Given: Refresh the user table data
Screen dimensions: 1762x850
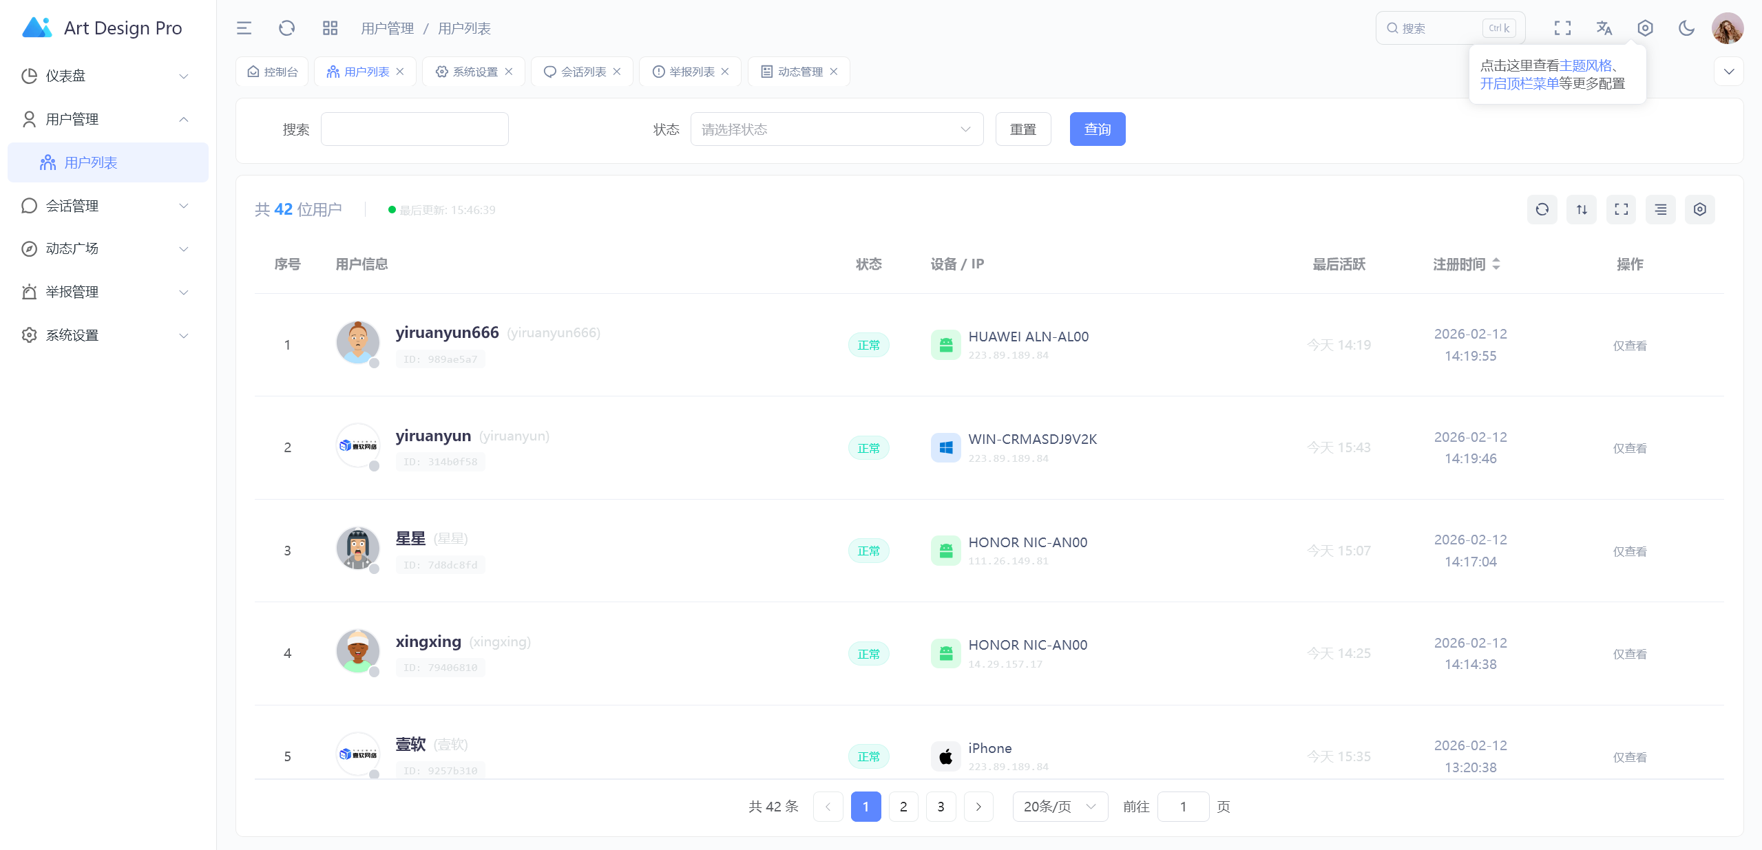Looking at the screenshot, I should (1542, 209).
